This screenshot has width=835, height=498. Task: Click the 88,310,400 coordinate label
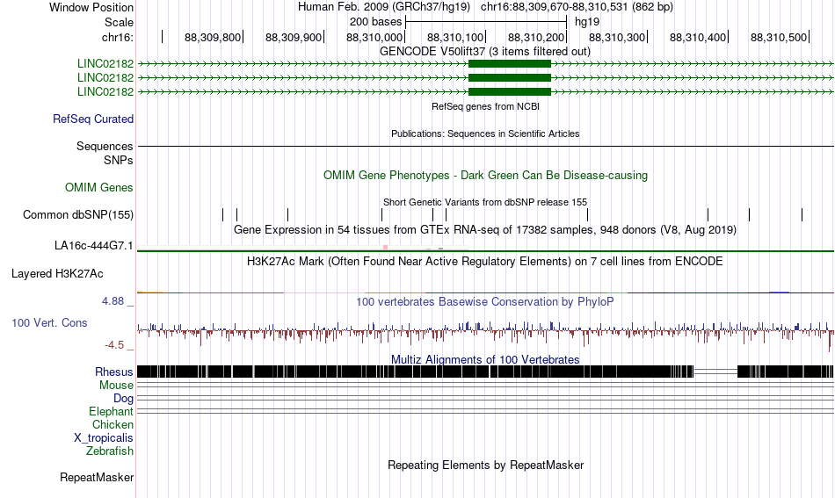698,37
